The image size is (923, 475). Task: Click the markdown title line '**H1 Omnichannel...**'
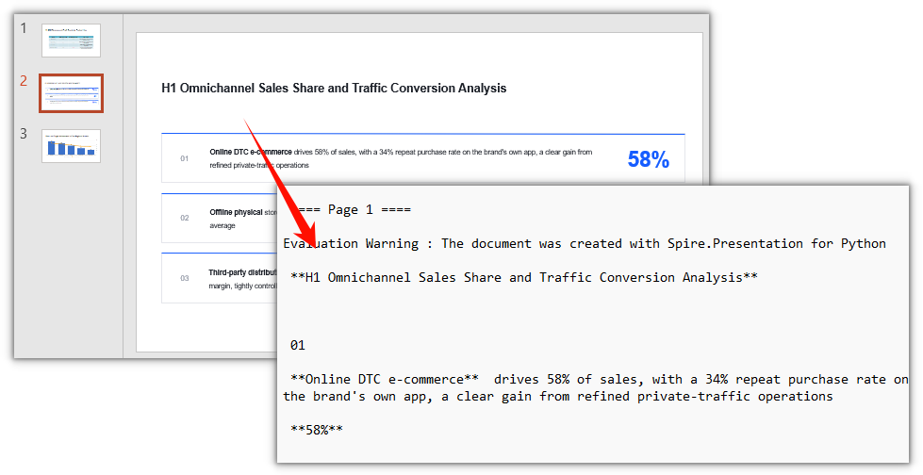coord(524,277)
